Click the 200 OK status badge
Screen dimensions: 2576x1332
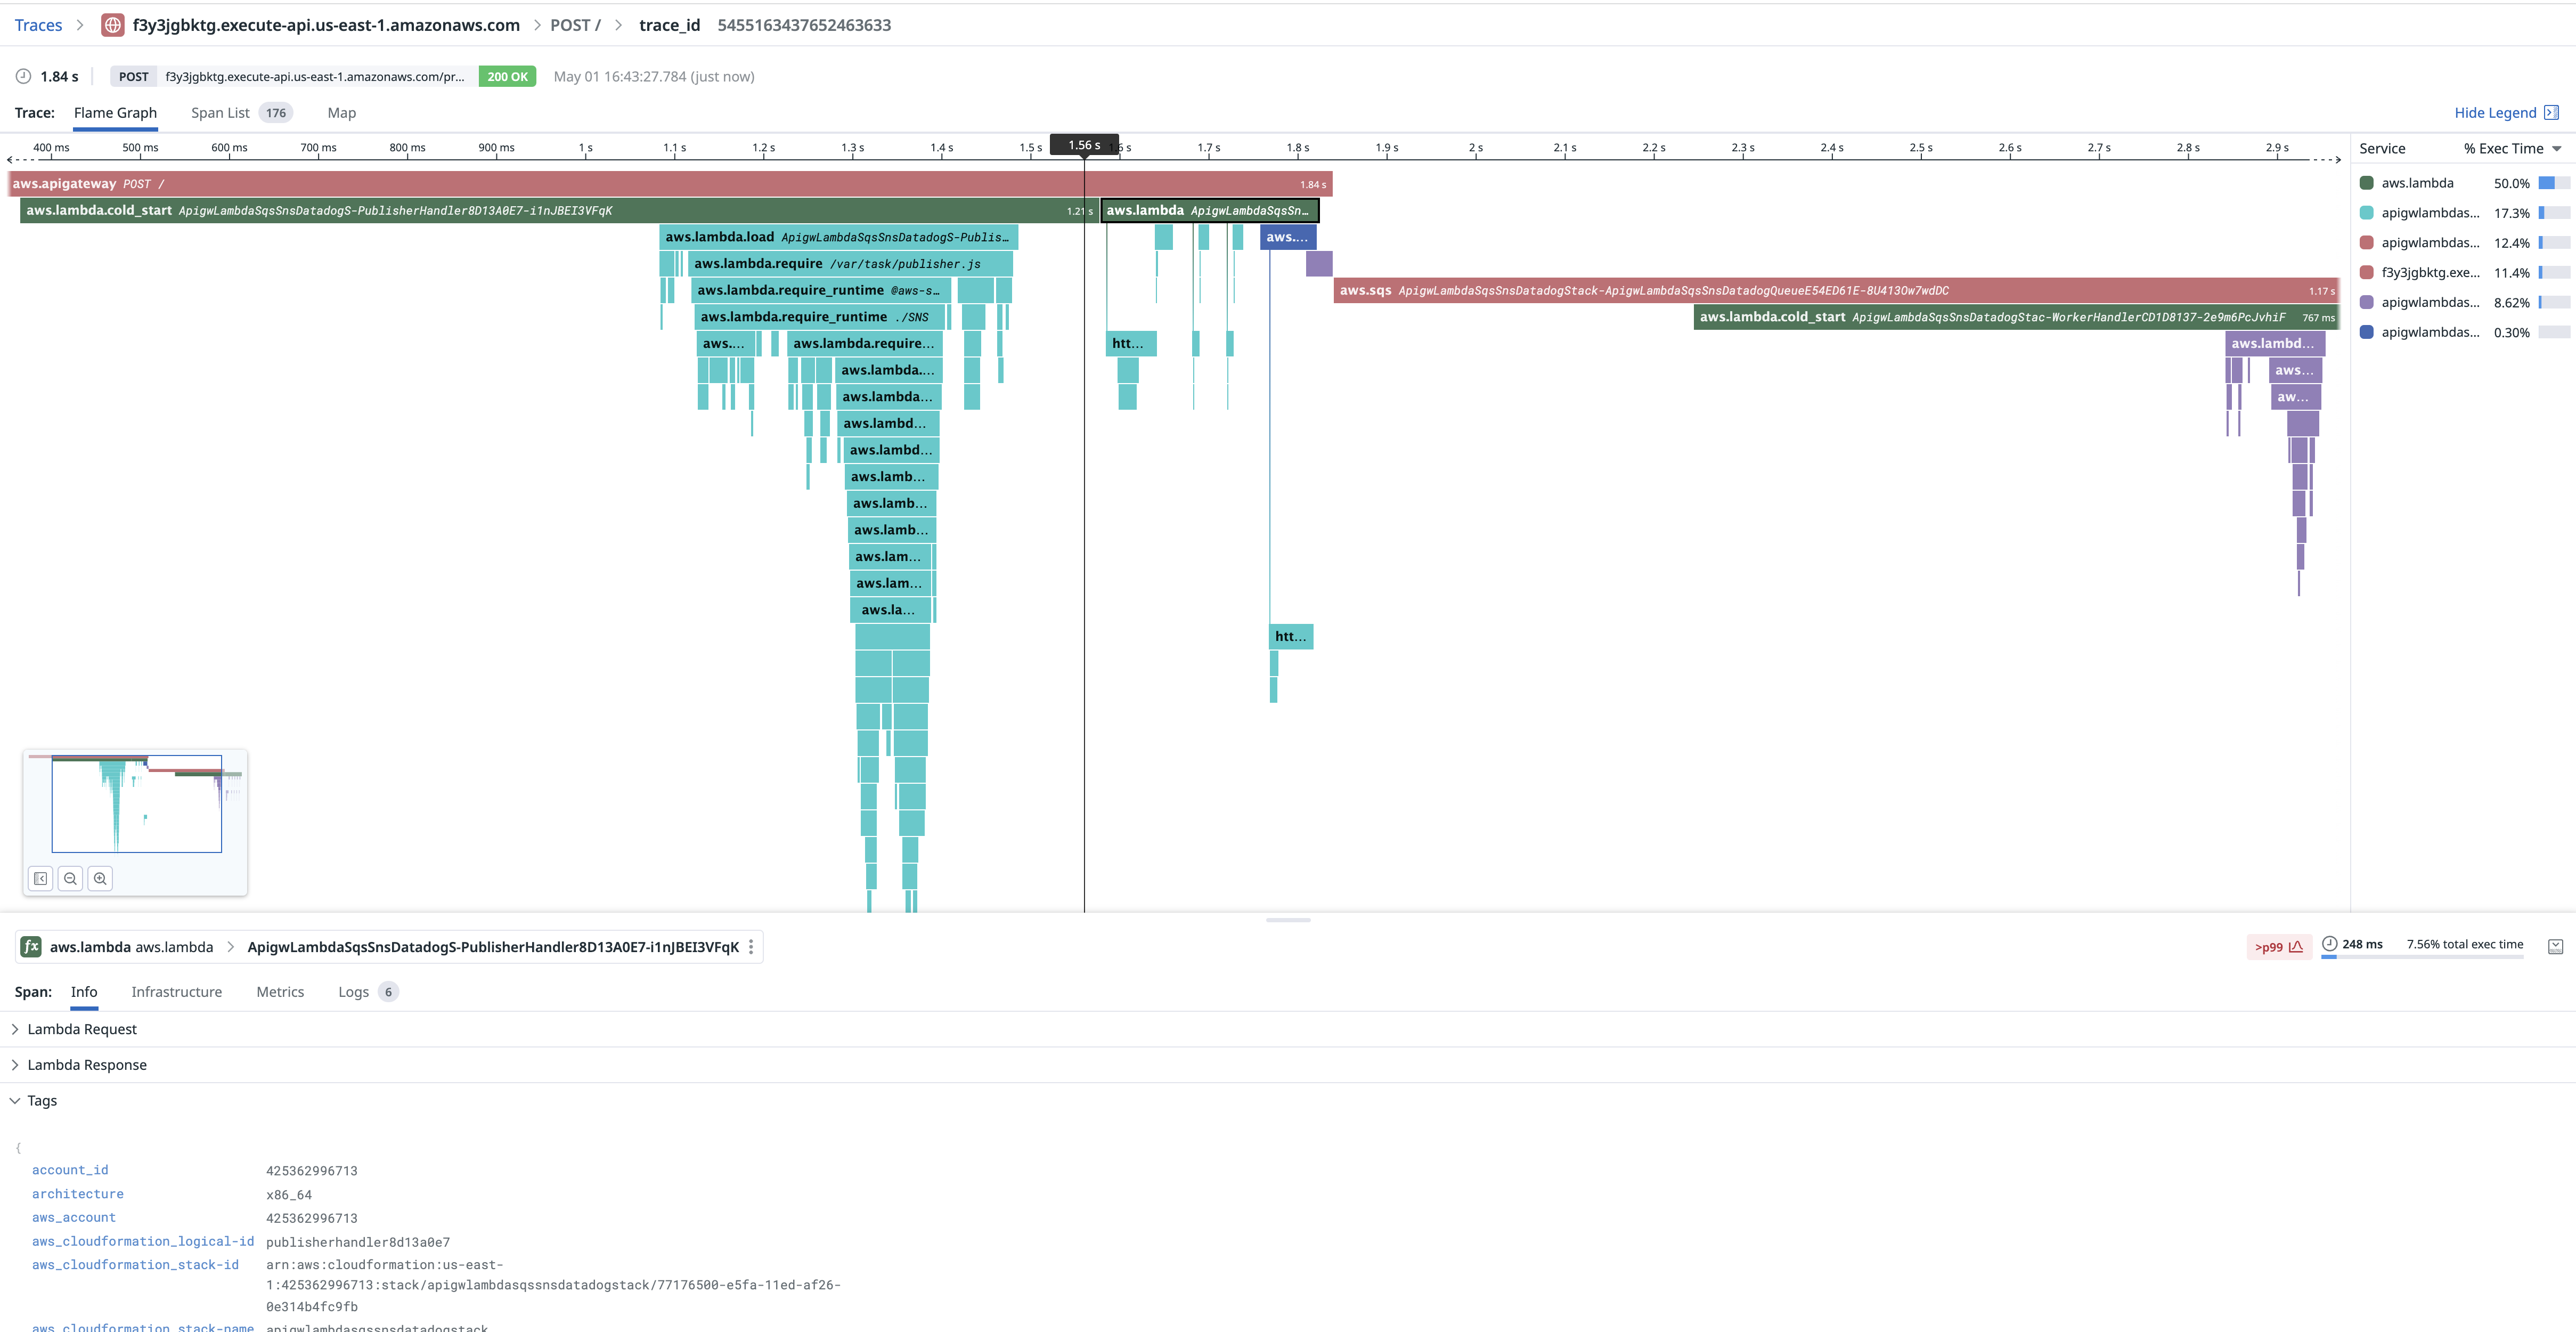click(x=507, y=76)
